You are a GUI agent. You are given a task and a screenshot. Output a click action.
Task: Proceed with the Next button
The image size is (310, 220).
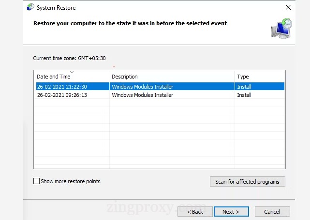coord(231,212)
